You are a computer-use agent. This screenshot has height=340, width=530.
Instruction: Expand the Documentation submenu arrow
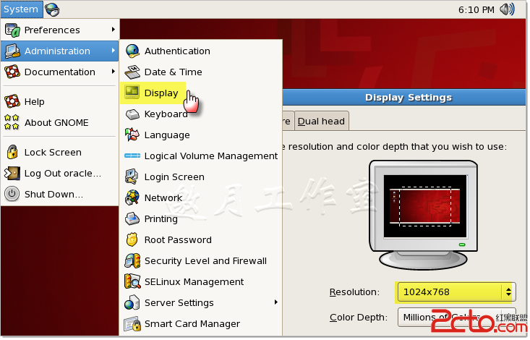pyautogui.click(x=114, y=72)
